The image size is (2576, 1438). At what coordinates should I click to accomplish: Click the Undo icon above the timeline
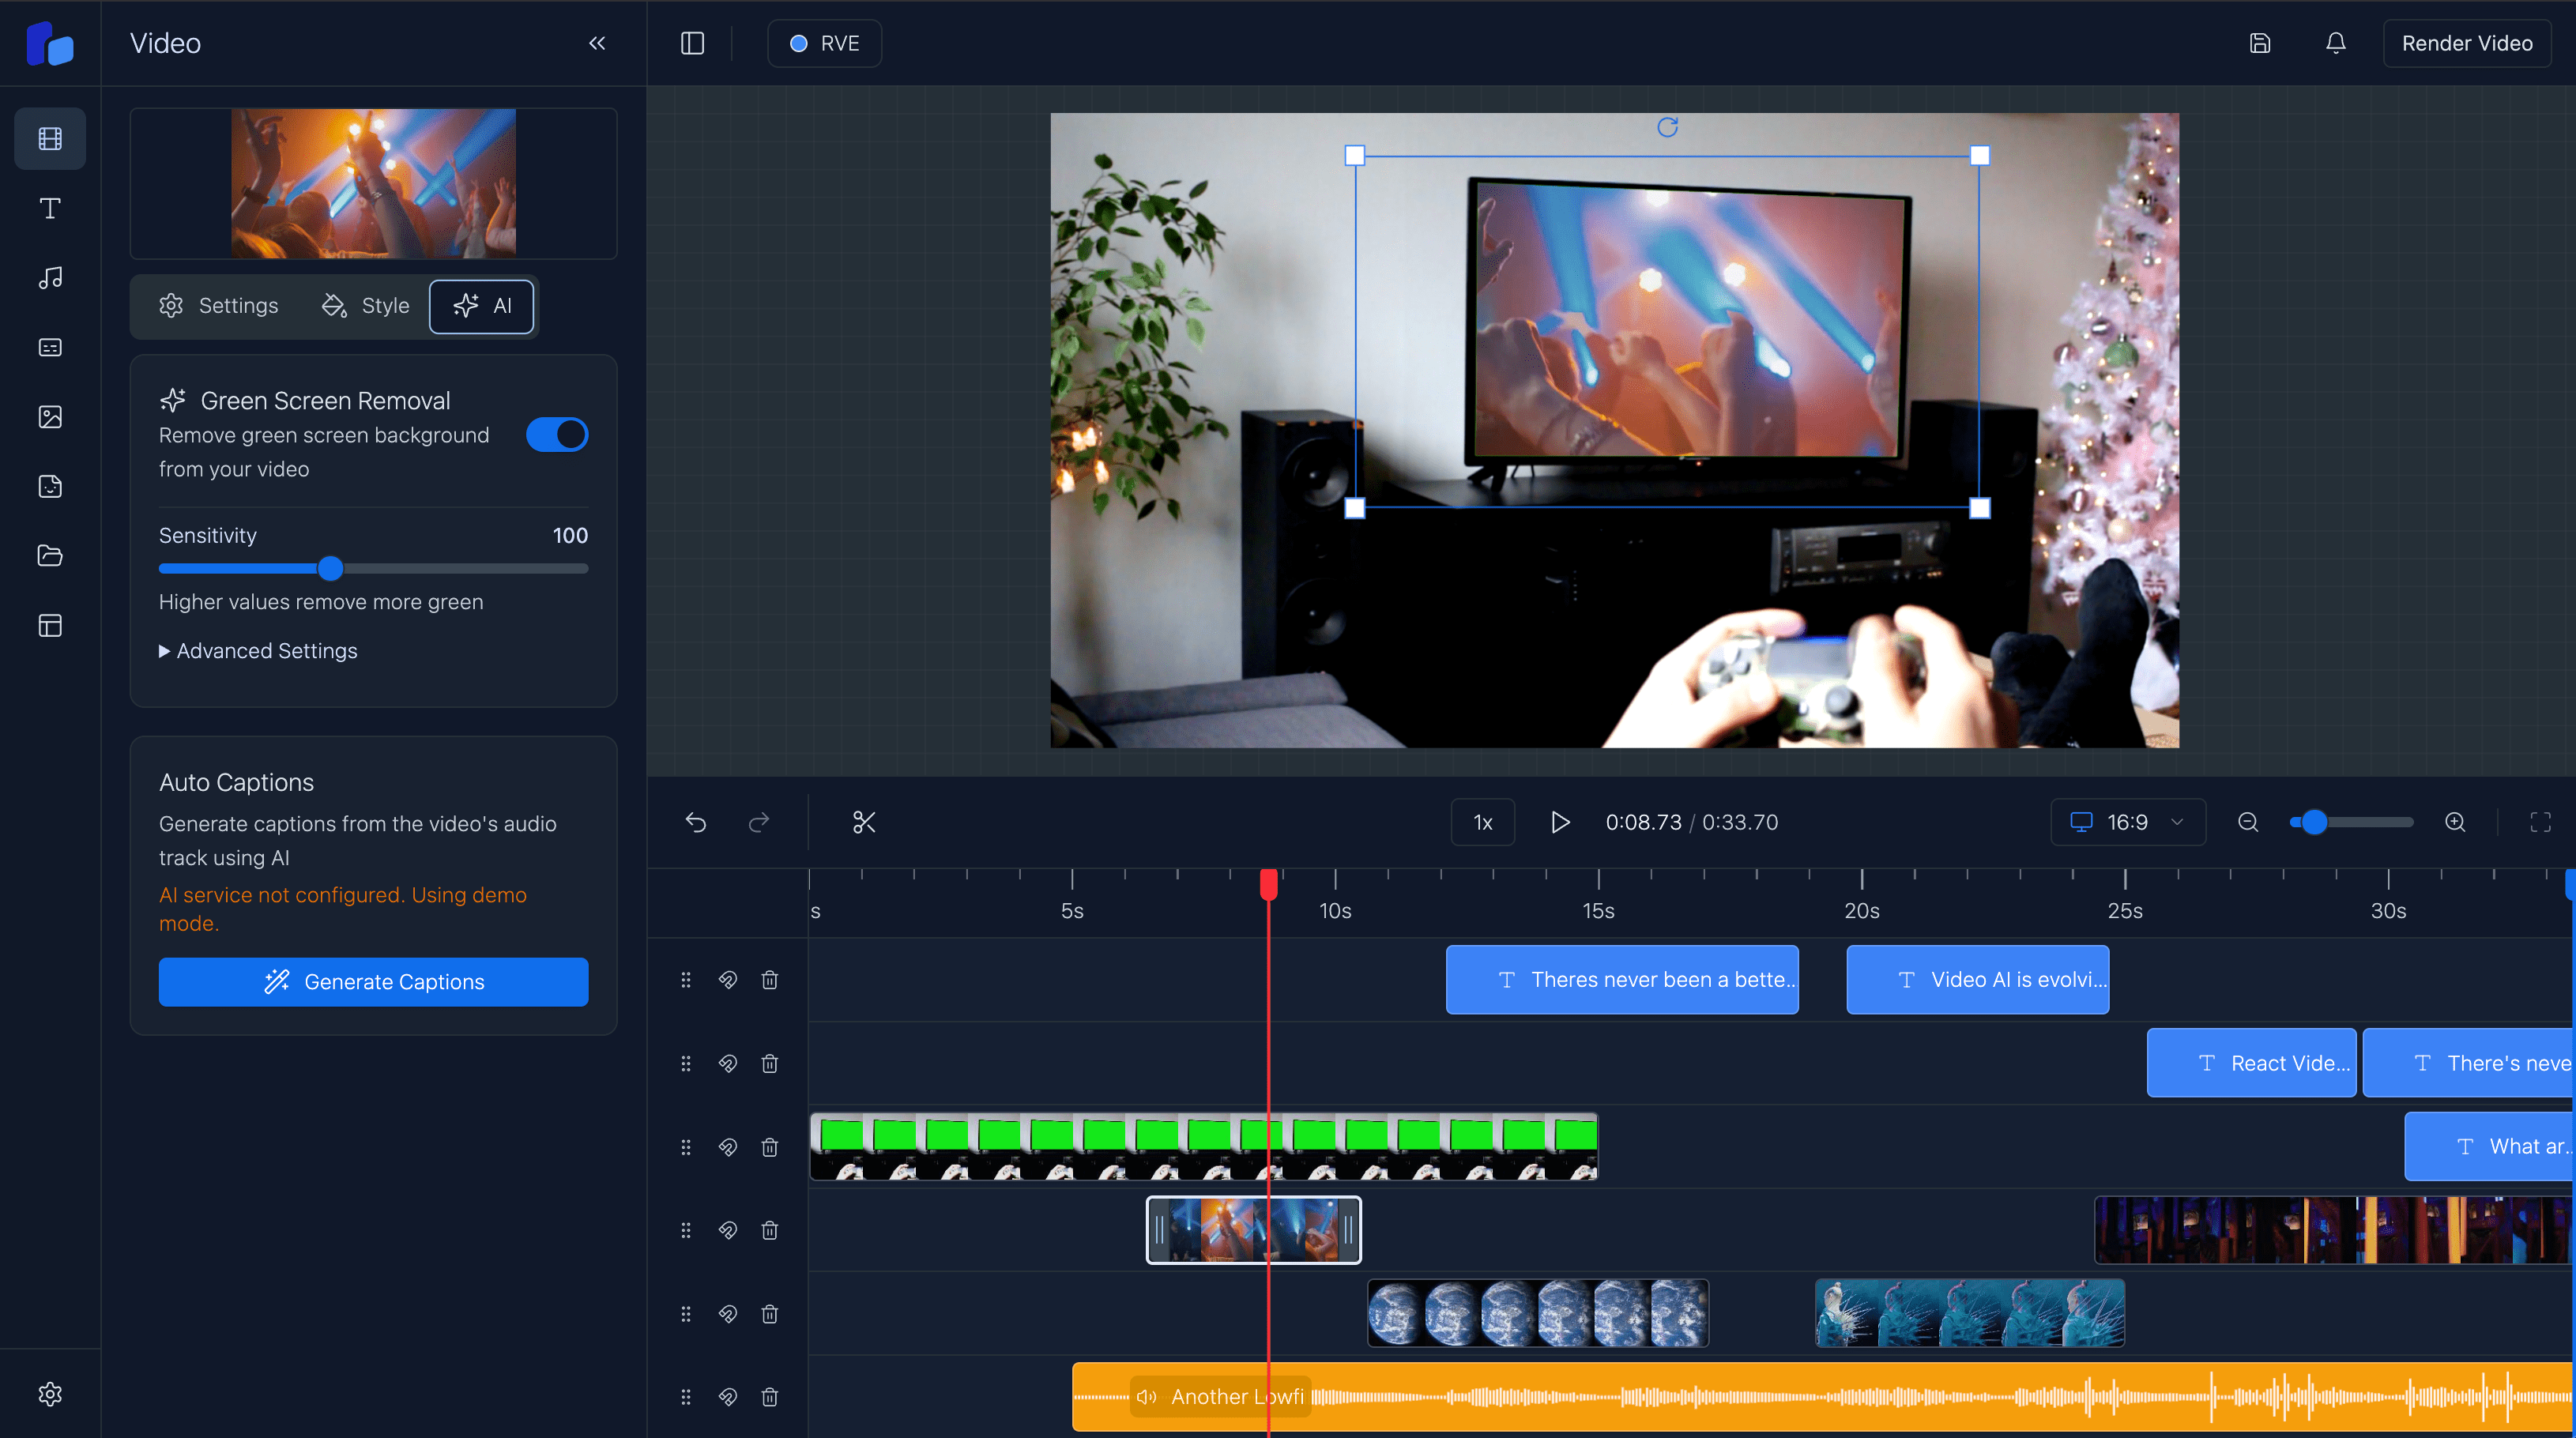696,822
